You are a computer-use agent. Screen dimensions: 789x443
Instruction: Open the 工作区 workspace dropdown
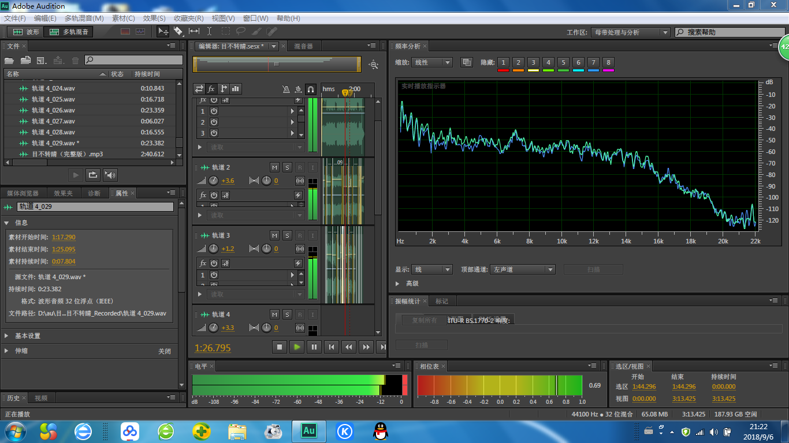[x=631, y=32]
